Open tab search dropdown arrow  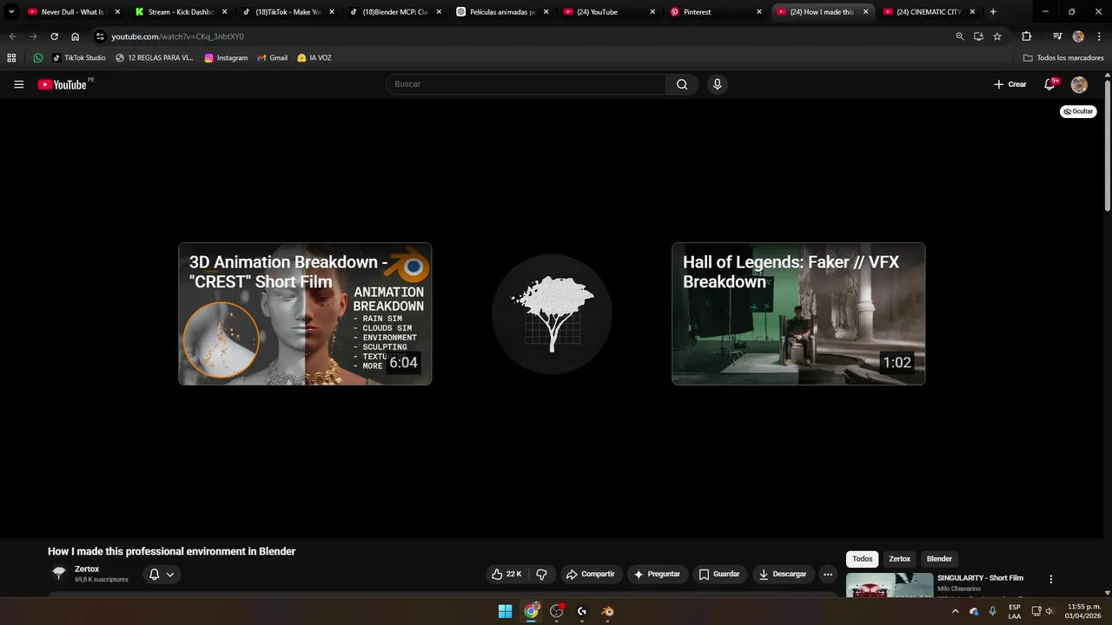coord(11,12)
